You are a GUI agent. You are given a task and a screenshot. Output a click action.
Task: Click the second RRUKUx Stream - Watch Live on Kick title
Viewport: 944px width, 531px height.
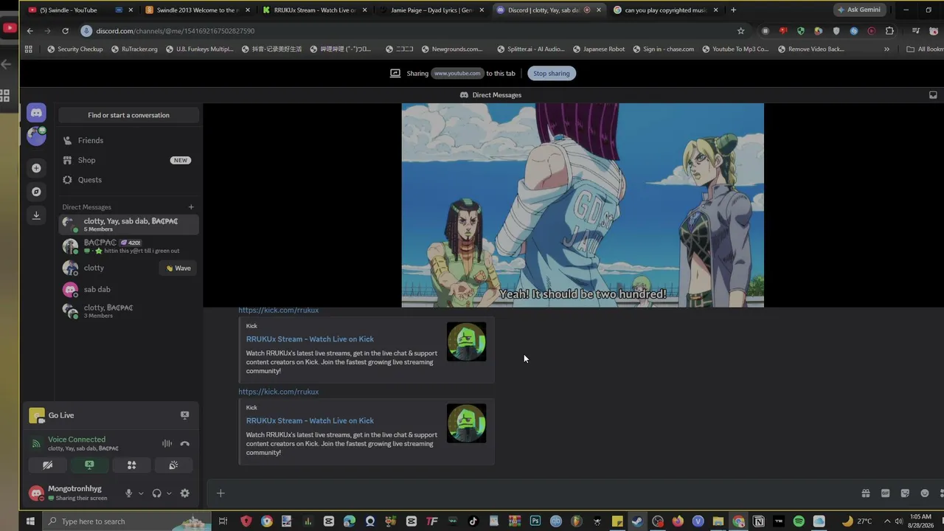[x=310, y=421]
